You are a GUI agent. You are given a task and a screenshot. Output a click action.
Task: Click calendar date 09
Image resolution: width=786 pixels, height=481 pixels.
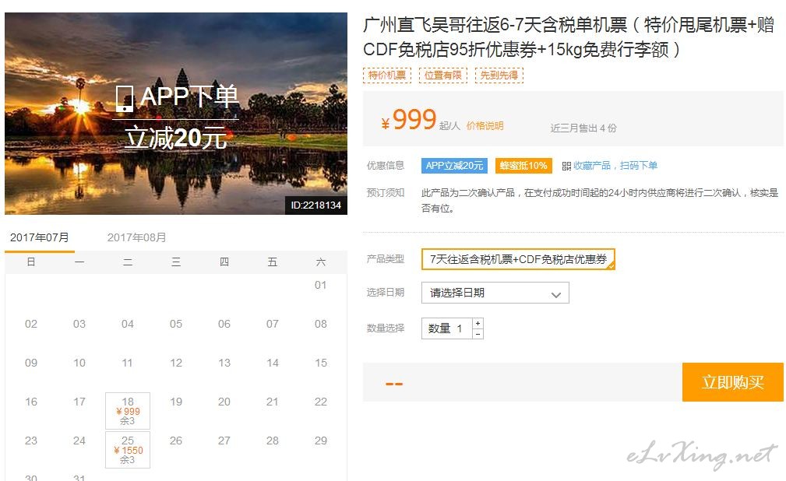tap(31, 363)
